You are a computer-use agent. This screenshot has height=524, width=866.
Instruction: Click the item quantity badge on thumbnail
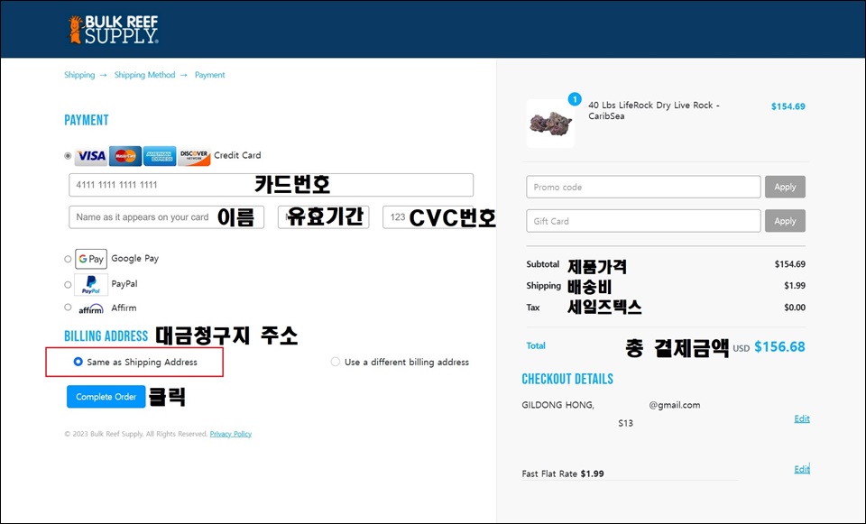(x=575, y=99)
